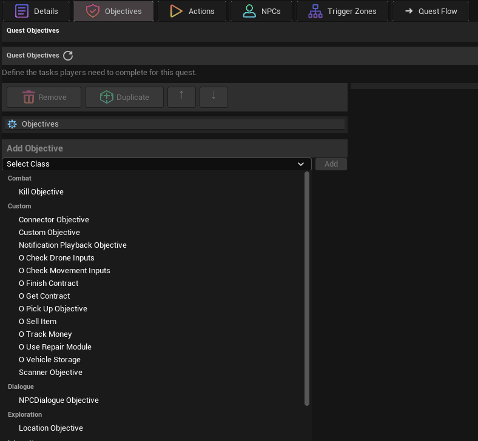This screenshot has height=441, width=478.
Task: Select Custom Objective
Action: tap(49, 233)
